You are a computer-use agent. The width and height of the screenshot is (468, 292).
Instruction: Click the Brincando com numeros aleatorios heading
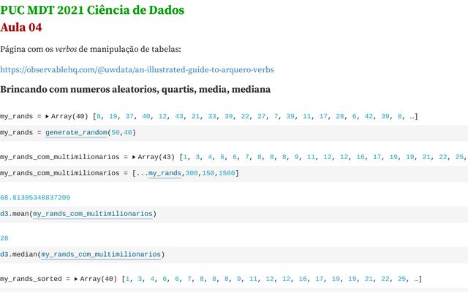pos(136,91)
